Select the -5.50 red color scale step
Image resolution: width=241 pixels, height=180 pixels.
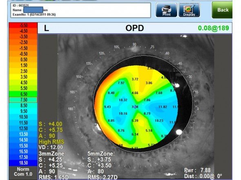pos(23,25)
